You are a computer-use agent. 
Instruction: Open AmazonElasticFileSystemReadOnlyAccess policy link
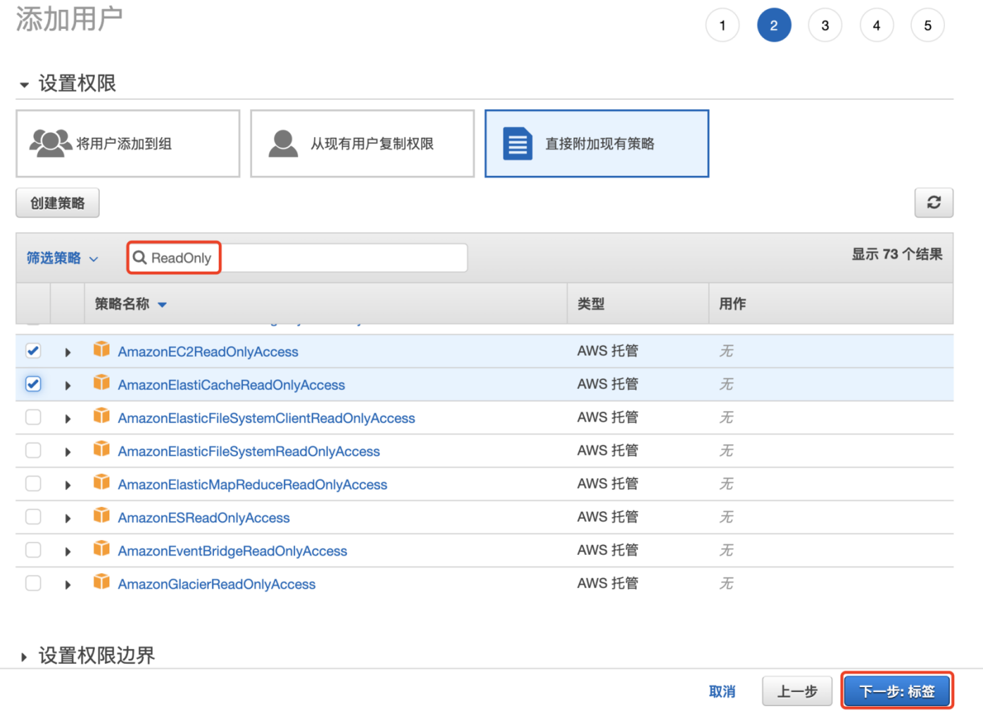pos(249,451)
